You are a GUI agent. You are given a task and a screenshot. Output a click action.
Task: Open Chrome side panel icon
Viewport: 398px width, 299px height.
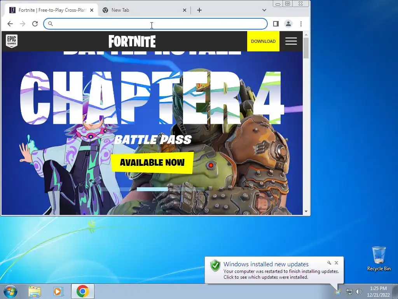click(276, 24)
